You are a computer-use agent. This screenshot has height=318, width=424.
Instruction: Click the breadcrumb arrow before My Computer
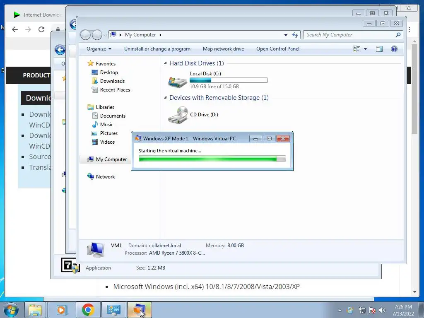[x=120, y=35]
